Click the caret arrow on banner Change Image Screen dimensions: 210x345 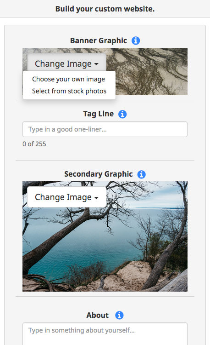pos(96,64)
